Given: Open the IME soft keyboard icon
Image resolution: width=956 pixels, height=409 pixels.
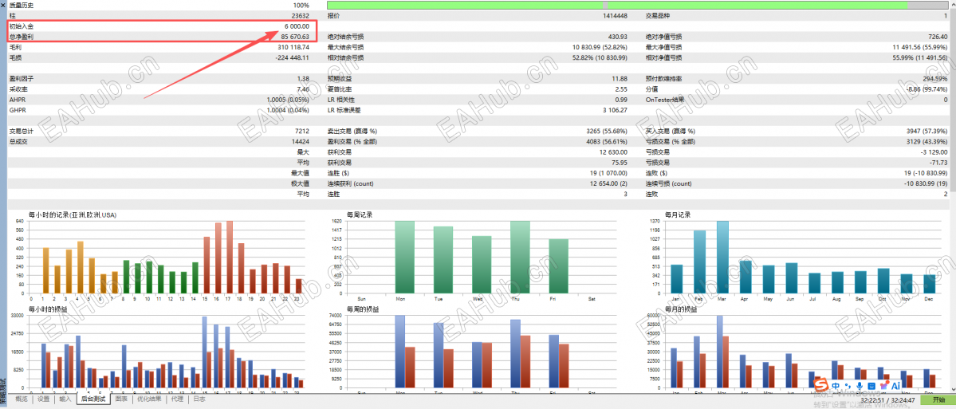Looking at the screenshot, I should 871,386.
